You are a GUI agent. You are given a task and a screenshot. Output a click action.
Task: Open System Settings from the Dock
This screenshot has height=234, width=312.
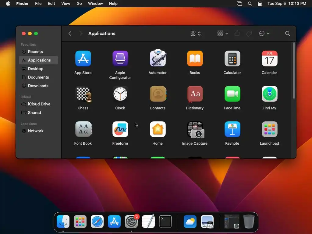pos(131,222)
